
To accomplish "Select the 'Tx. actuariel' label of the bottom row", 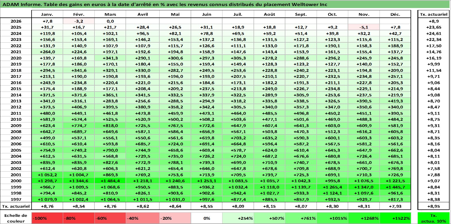I will coord(16,206).
